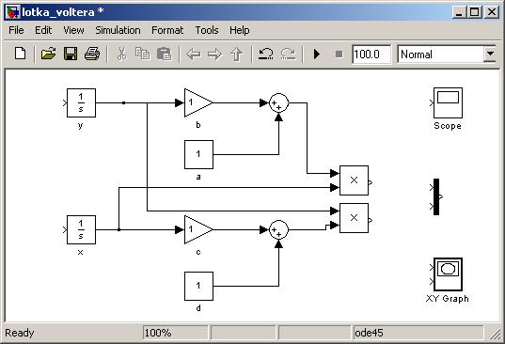This screenshot has height=344, width=505.
Task: Go up to parent system arrow
Action: click(237, 55)
